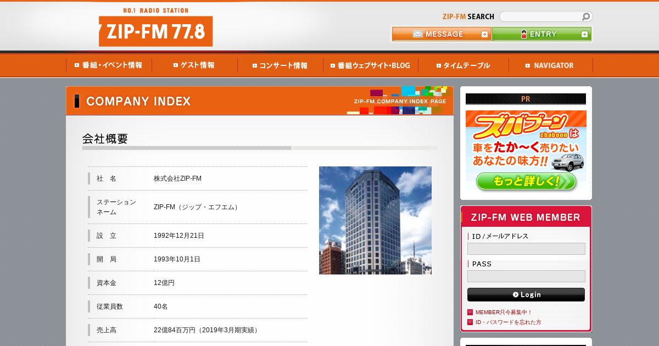Screen dimensions: 659x346
Task: Click the arrow icon beside タイムテーブル
Action: [439, 65]
